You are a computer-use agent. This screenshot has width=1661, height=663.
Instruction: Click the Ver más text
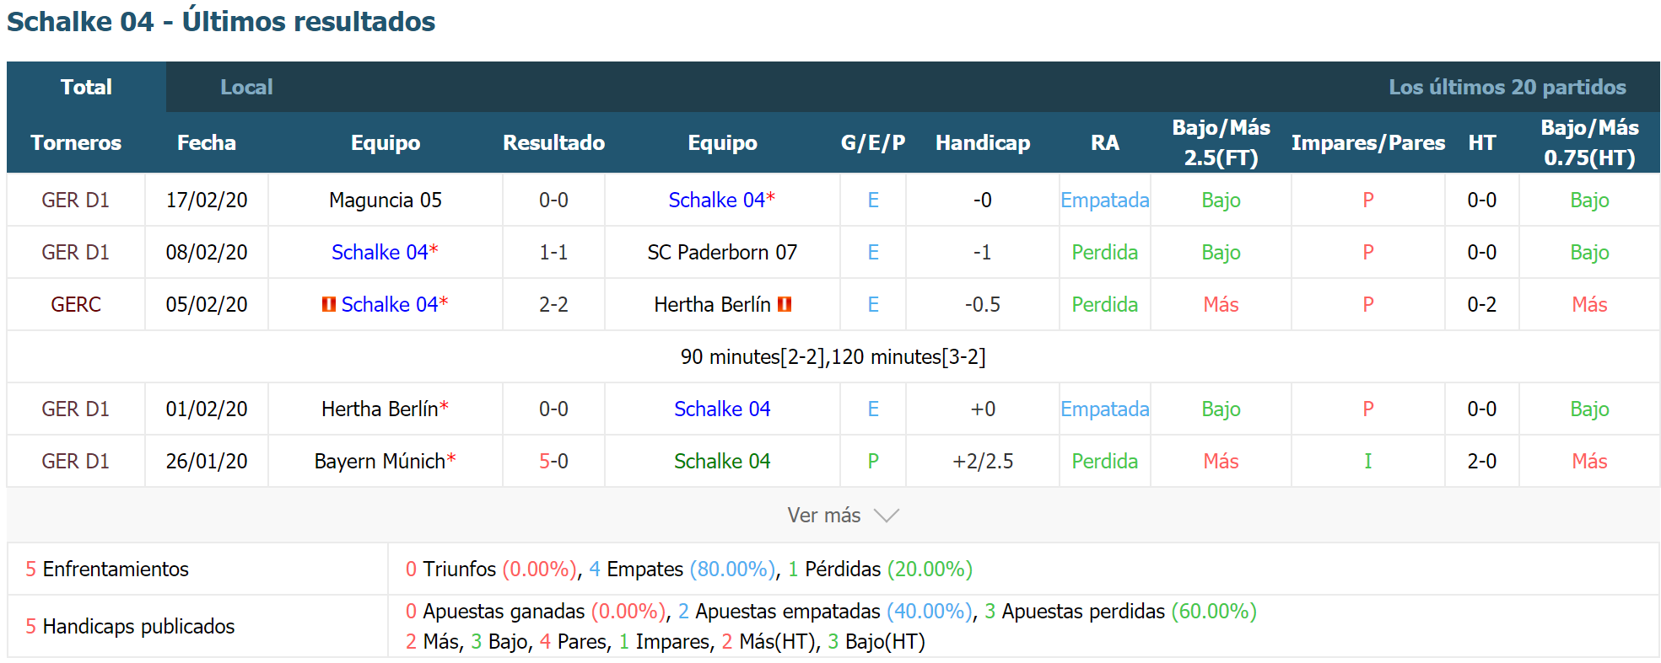(x=824, y=516)
